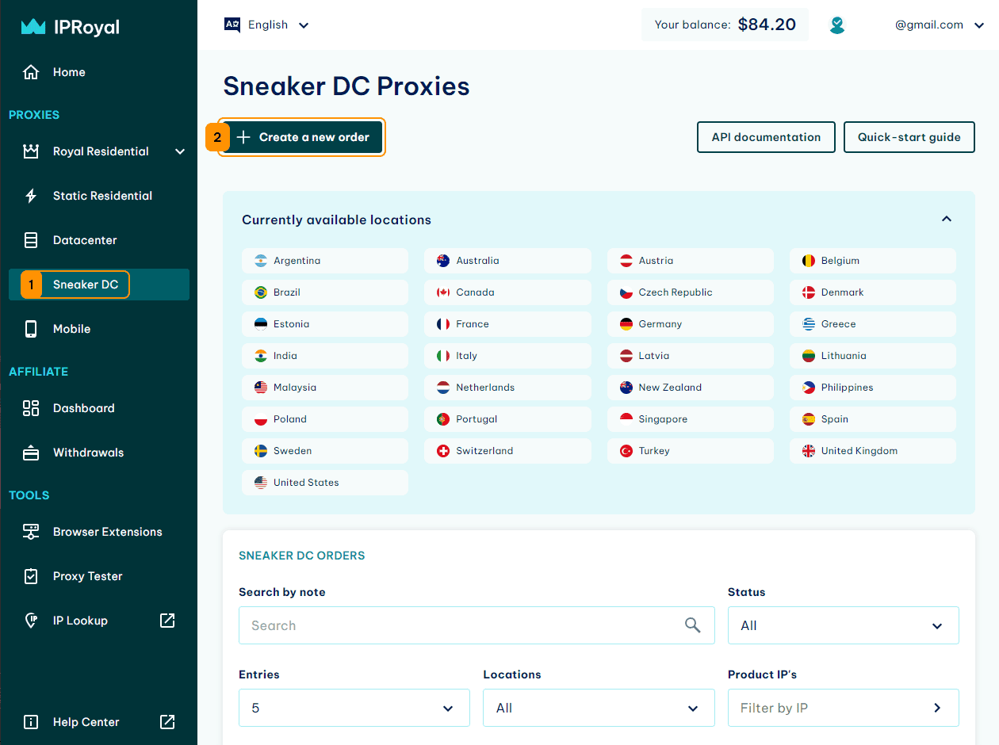
Task: Open Mobile proxies page
Action: (99, 329)
